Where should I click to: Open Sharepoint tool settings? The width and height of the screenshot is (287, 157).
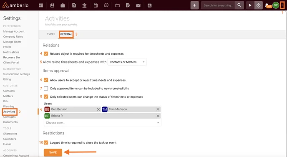[x=10, y=134]
